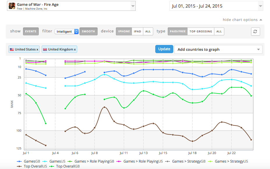Screen dimensions: 270x169
Task: Switch type to TOP GROSSING
Action: [x=201, y=32]
